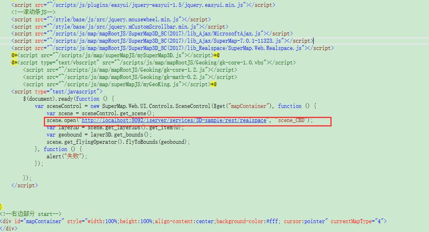
Task: Click the 滚动条JS comment line
Action: click(x=33, y=12)
